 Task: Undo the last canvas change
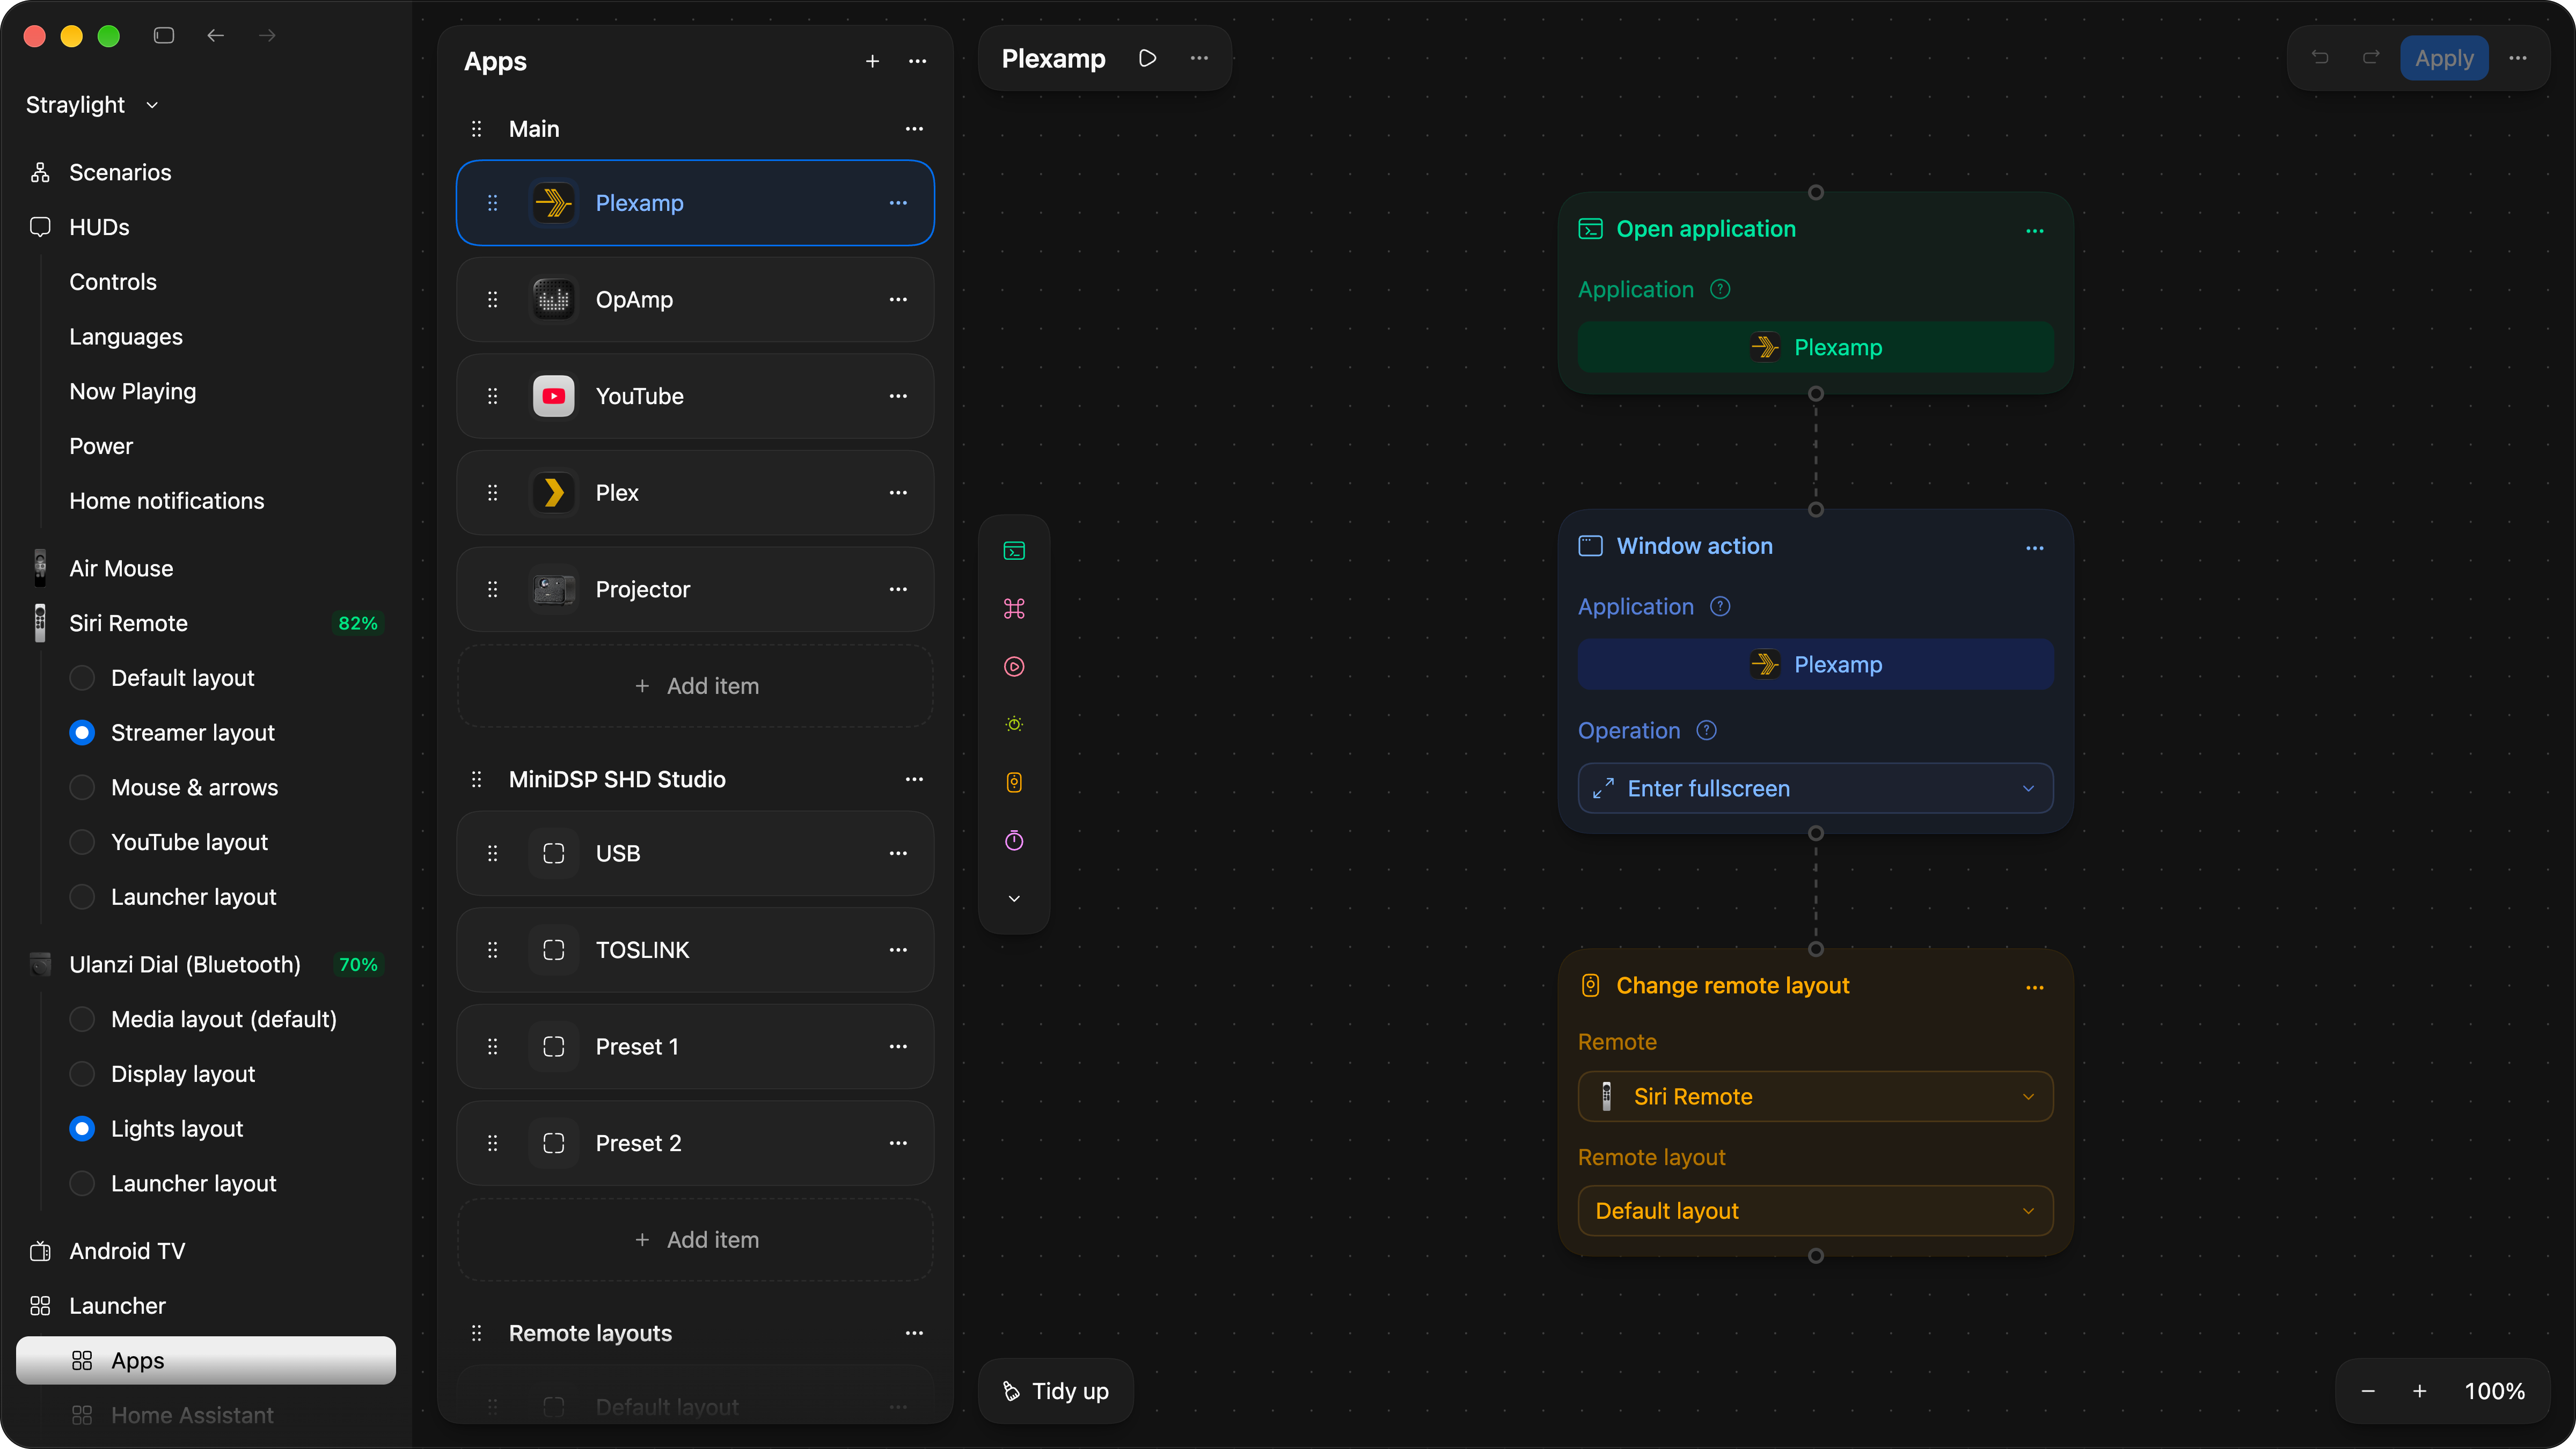pos(2320,58)
